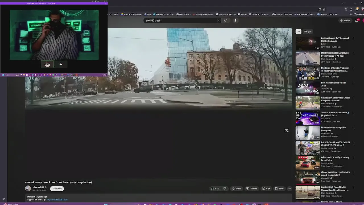
Task: Open '2022 Recap' best runs thumbnail
Action: (308, 88)
